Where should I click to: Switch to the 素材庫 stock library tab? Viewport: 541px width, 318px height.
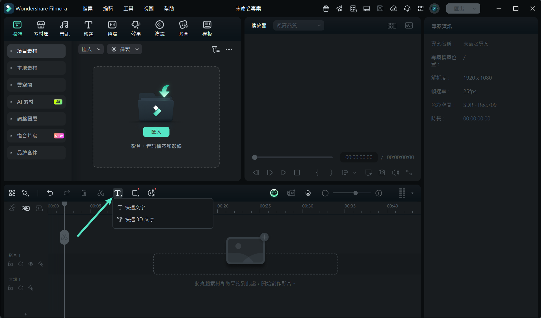pos(41,29)
